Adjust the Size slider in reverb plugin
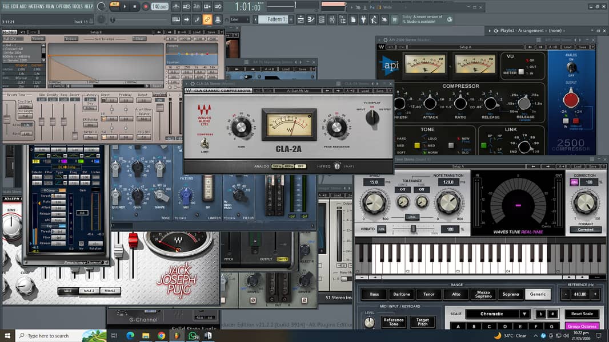 [42, 121]
